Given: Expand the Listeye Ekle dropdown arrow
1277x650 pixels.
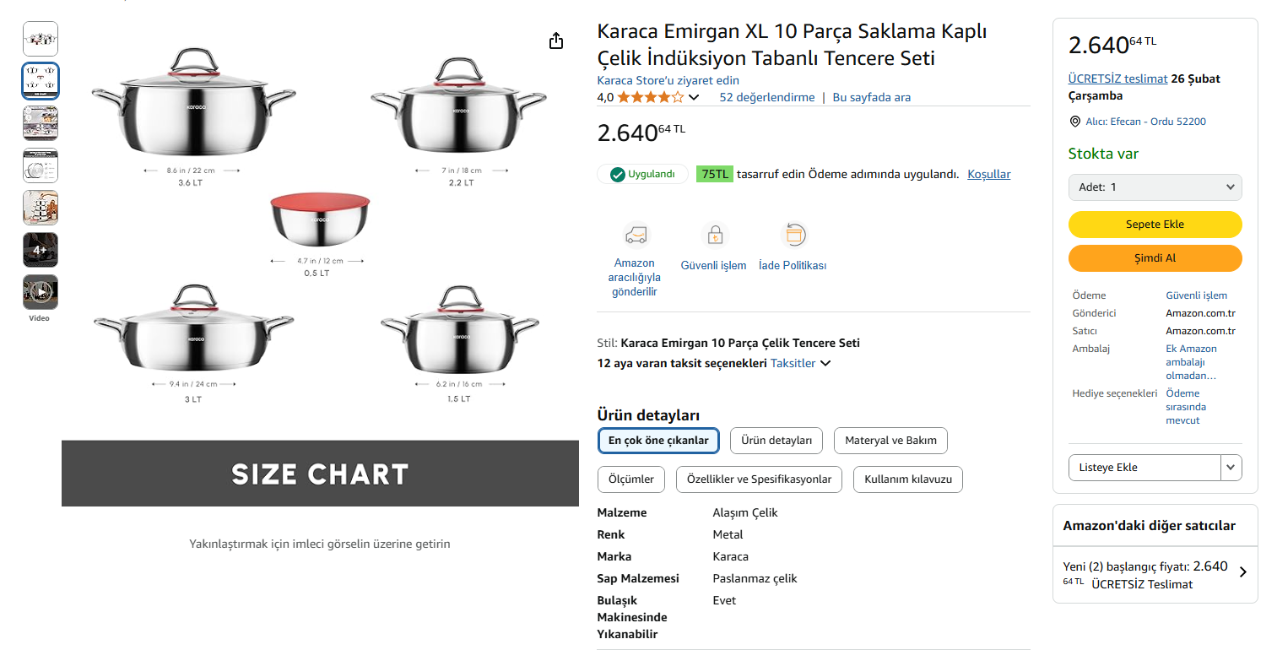Looking at the screenshot, I should tap(1231, 467).
